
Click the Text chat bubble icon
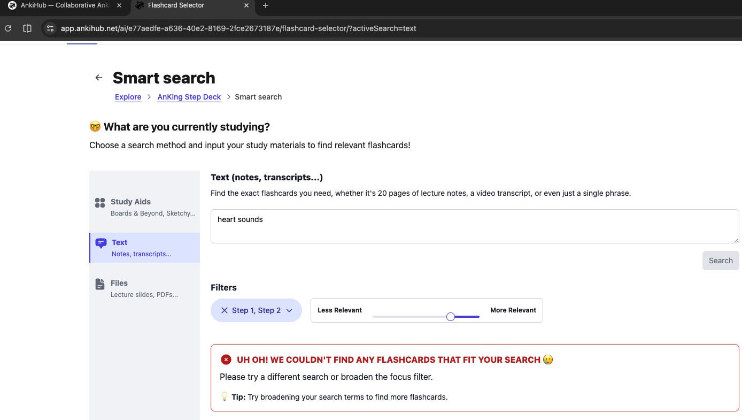(101, 243)
